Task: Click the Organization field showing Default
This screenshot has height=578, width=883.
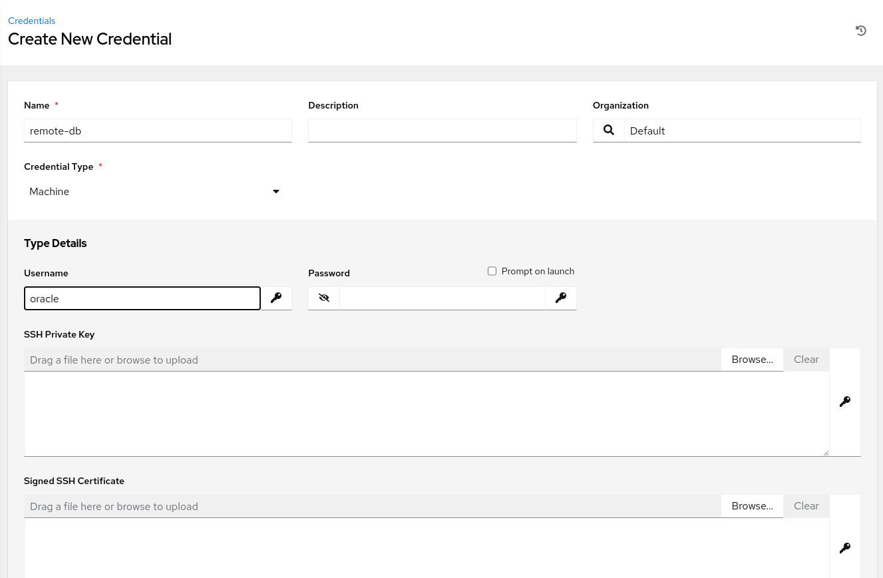Action: (x=742, y=131)
